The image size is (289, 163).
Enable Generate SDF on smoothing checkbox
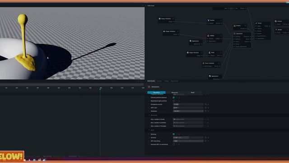(173, 144)
